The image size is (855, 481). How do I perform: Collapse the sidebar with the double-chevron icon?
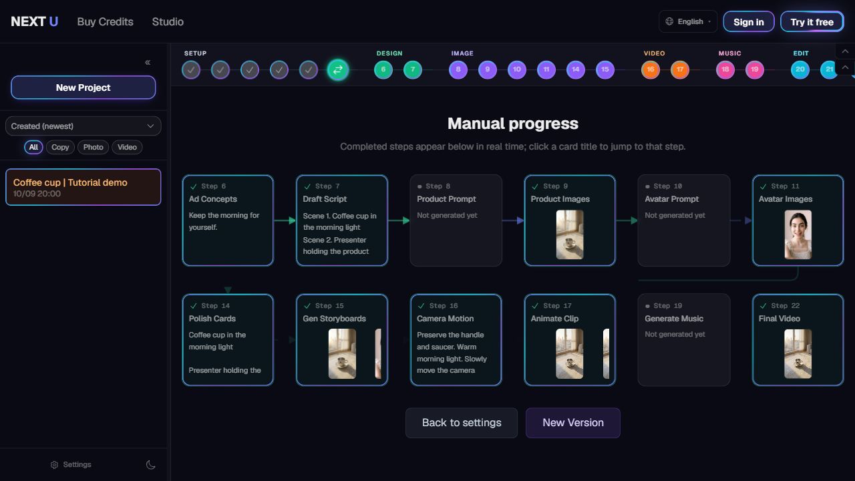[148, 63]
